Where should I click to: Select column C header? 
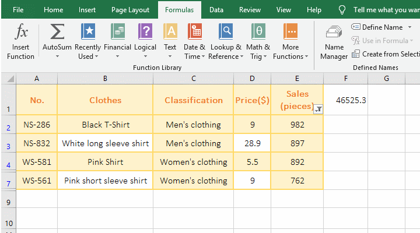pyautogui.click(x=194, y=79)
